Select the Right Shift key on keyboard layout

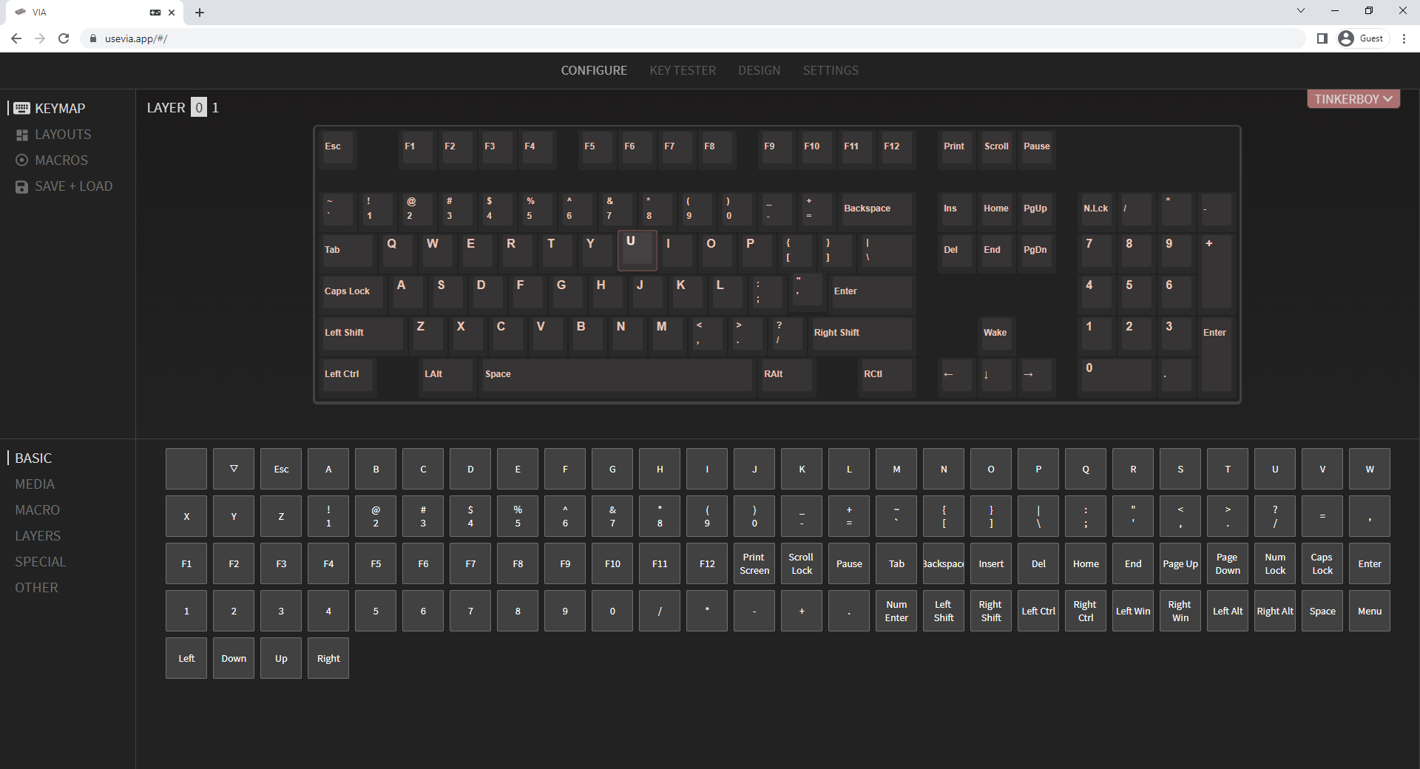pyautogui.click(x=862, y=335)
